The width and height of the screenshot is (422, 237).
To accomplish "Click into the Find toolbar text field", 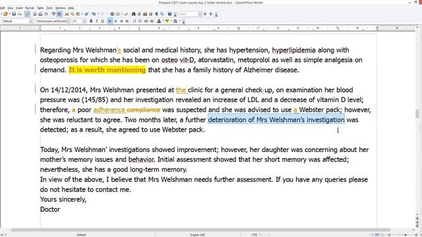I will (189, 14).
